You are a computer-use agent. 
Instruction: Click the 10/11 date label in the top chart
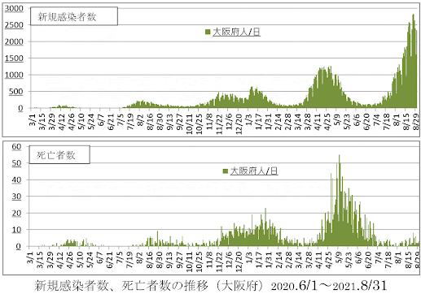[190, 124]
